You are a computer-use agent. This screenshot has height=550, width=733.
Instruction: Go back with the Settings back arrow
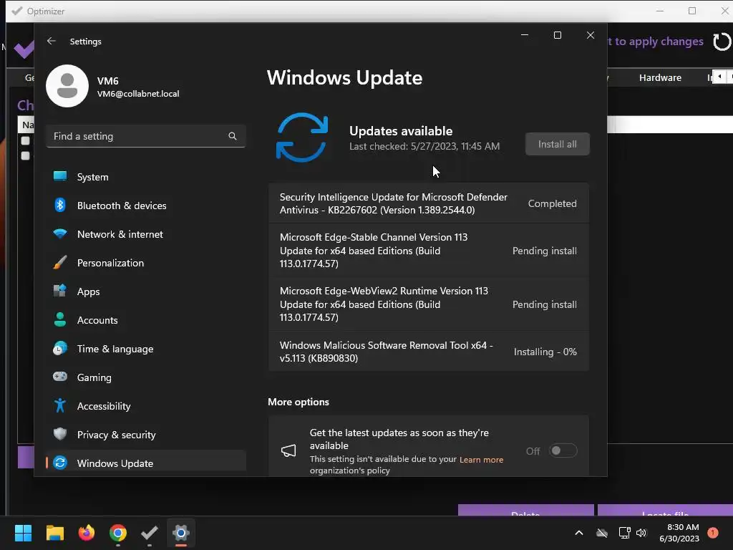[x=52, y=41]
